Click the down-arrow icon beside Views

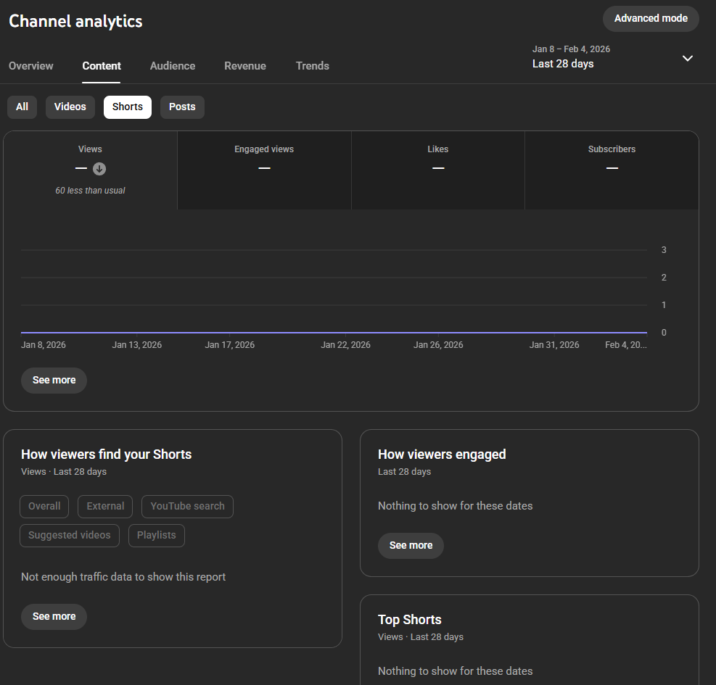[x=99, y=169]
